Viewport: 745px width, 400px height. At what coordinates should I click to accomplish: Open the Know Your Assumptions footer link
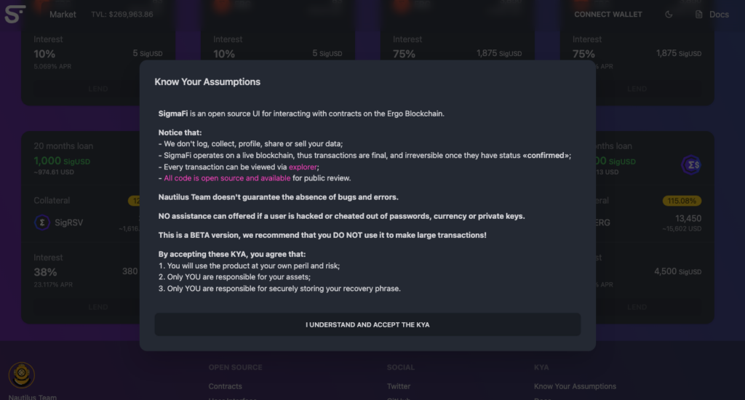pos(575,386)
